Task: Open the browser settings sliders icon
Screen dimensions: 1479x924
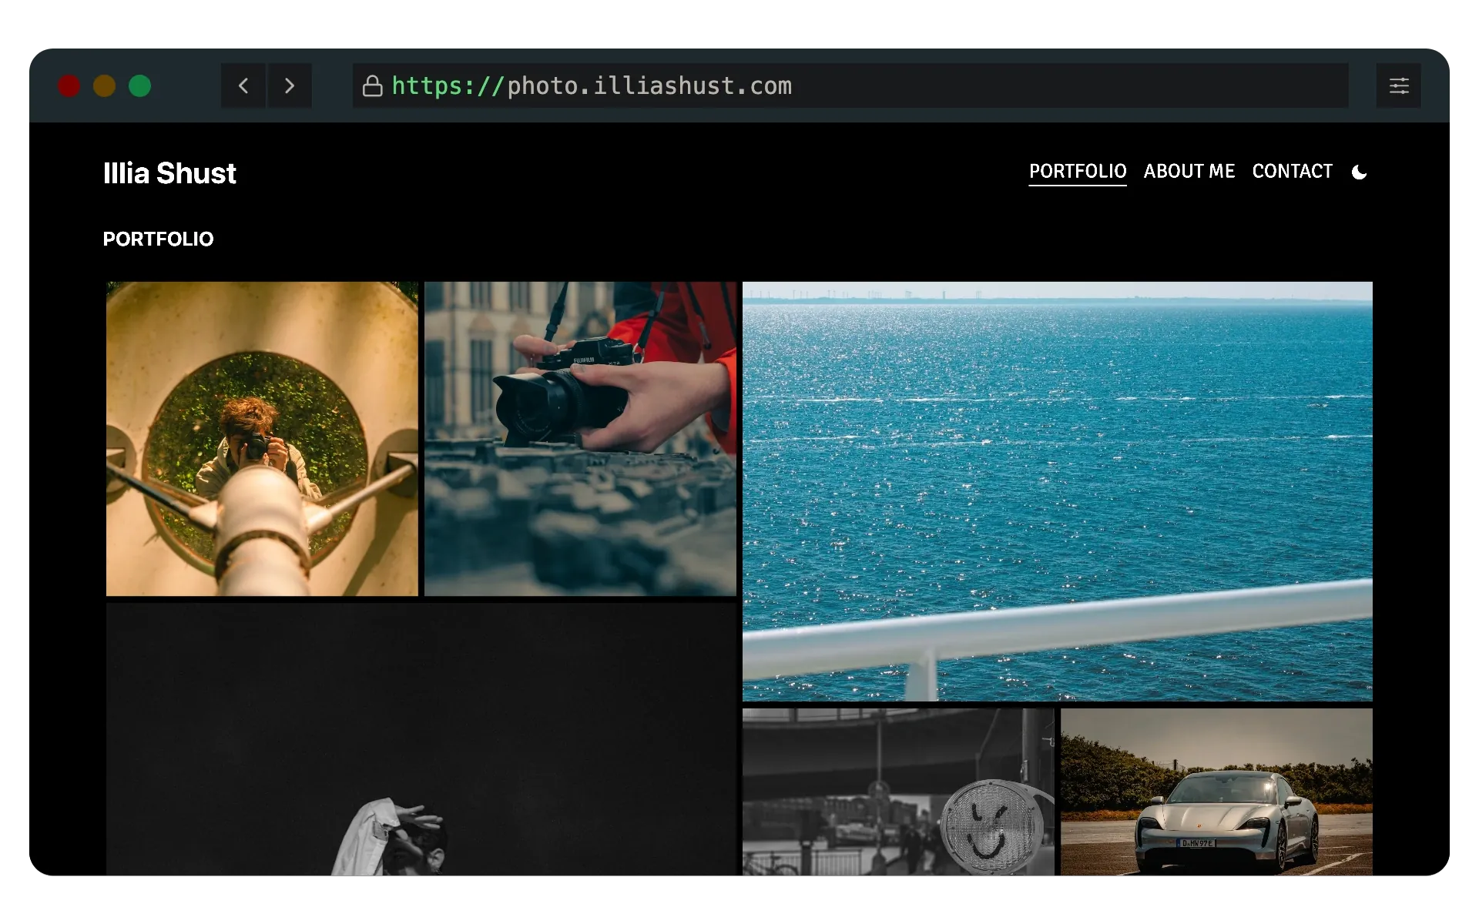Action: (1399, 85)
